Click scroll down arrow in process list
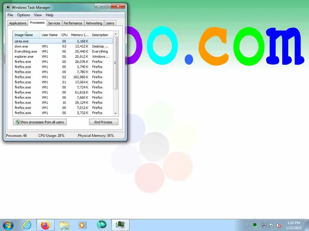The image size is (309, 231). click(x=116, y=113)
